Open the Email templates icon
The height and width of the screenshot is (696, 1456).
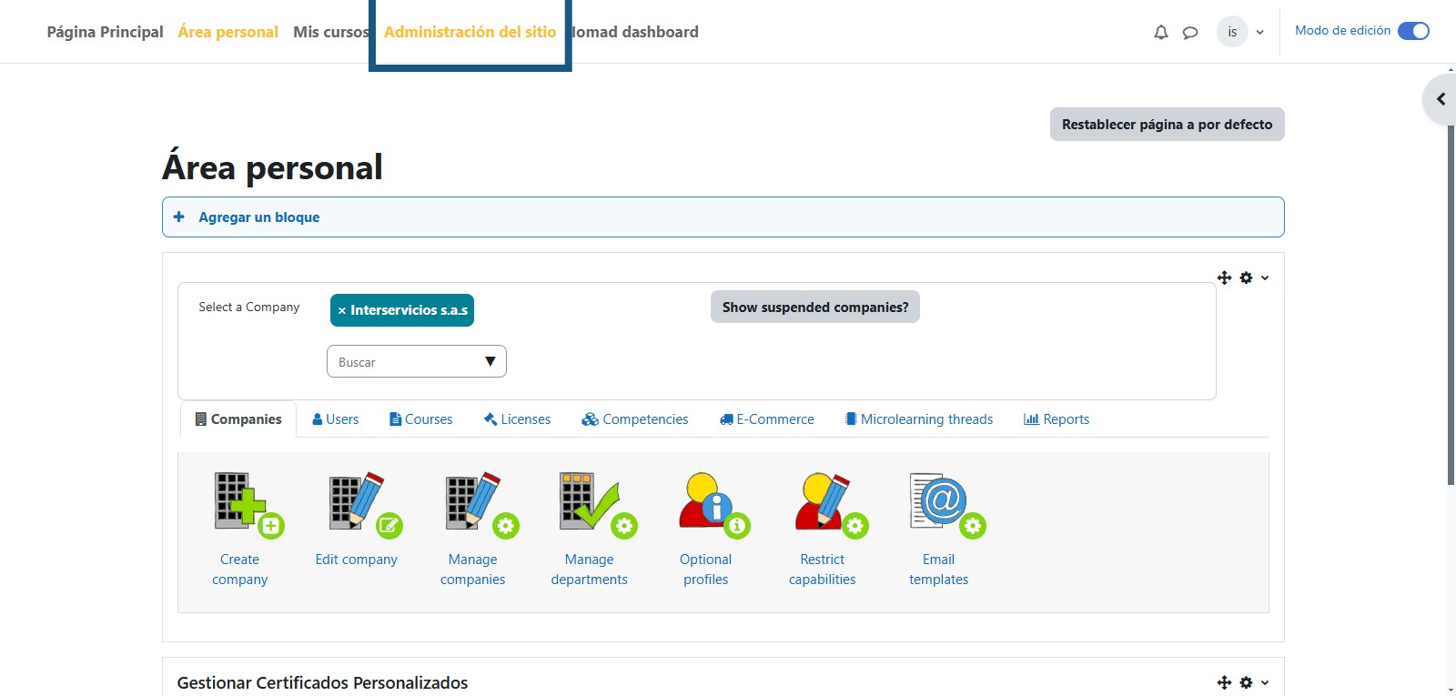[946, 503]
